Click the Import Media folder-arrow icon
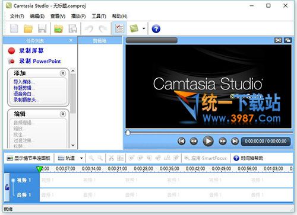297x215 pixels. pos(58,29)
